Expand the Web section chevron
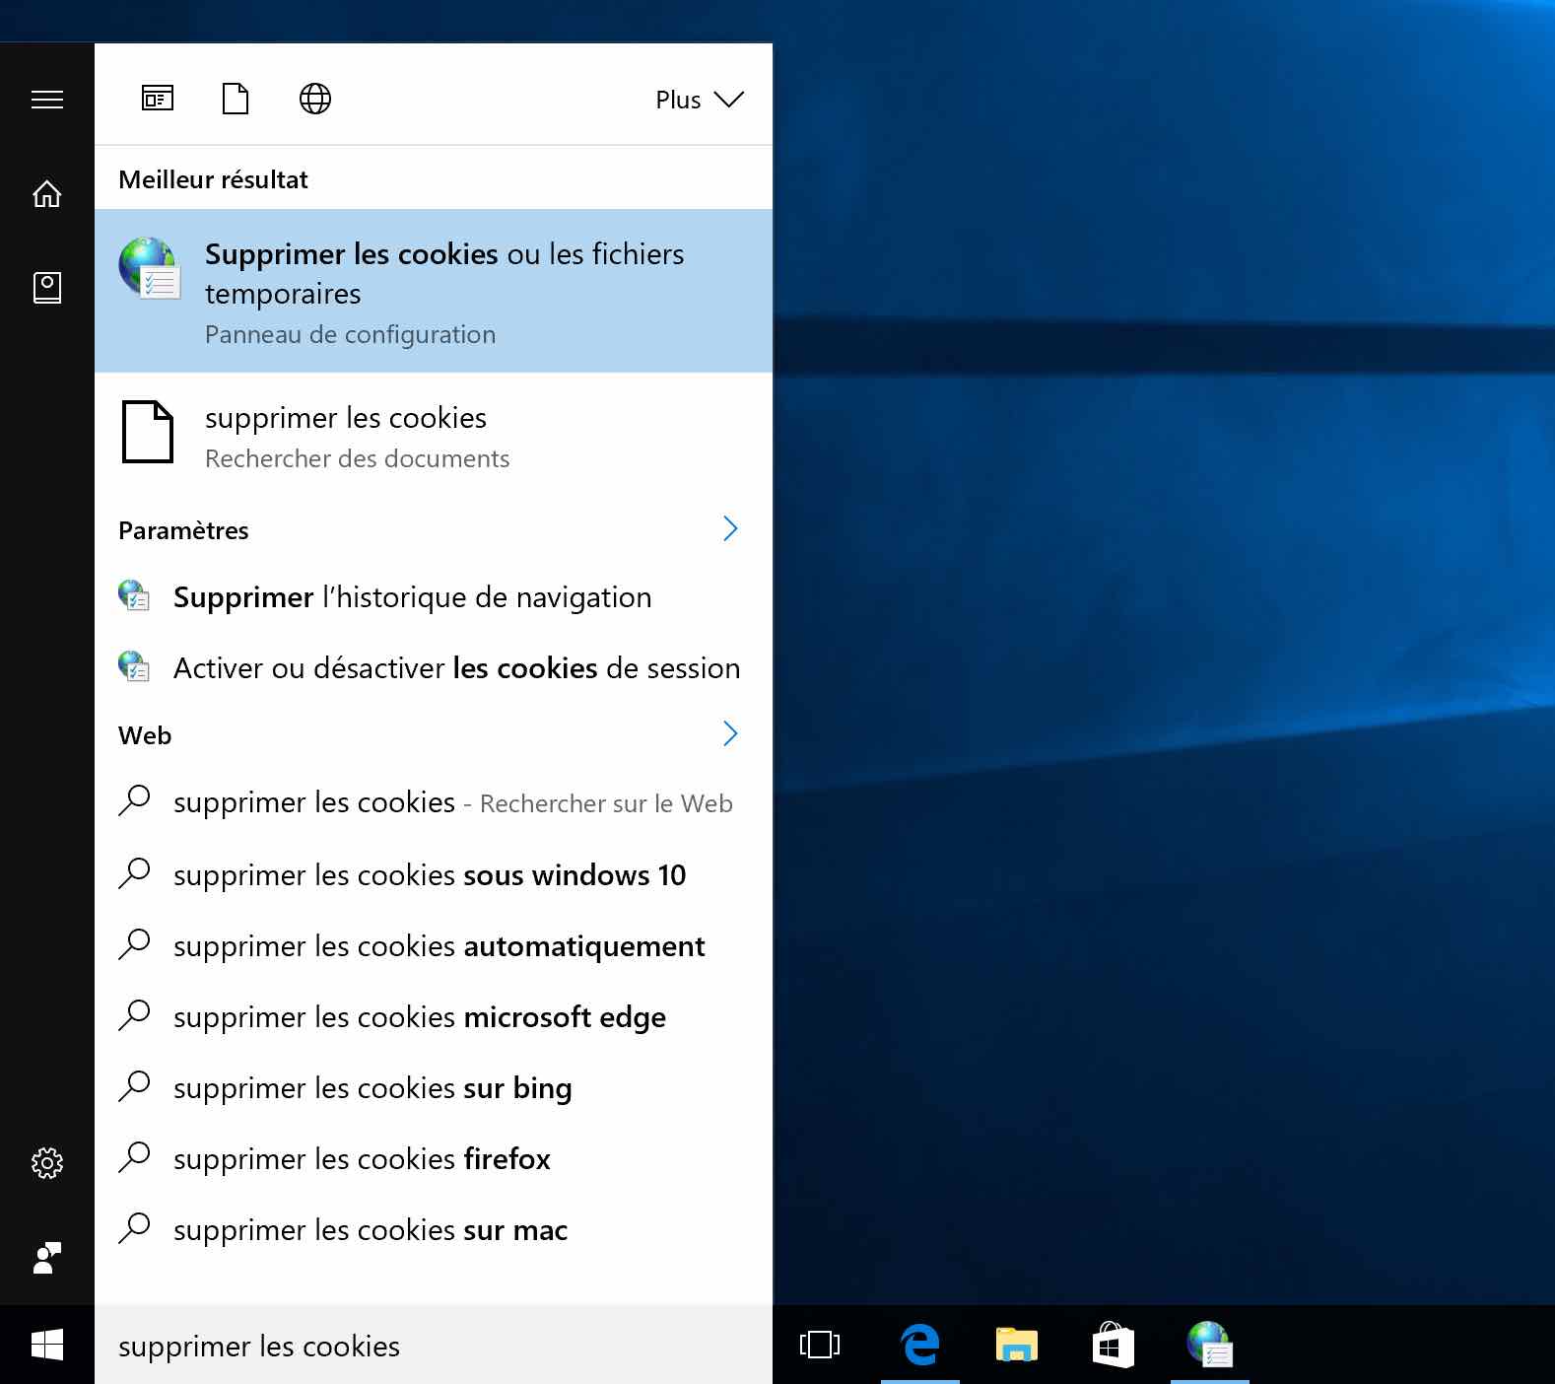Viewport: 1555px width, 1384px height. 730,734
